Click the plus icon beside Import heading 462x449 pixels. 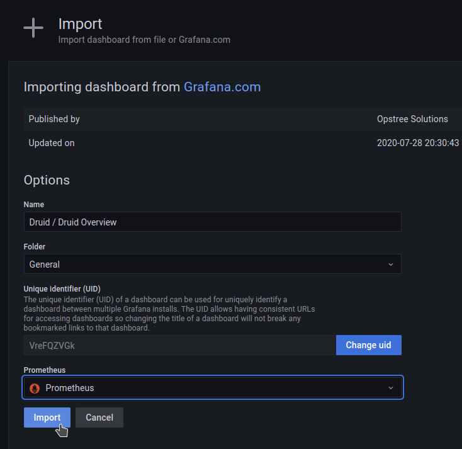point(33,28)
